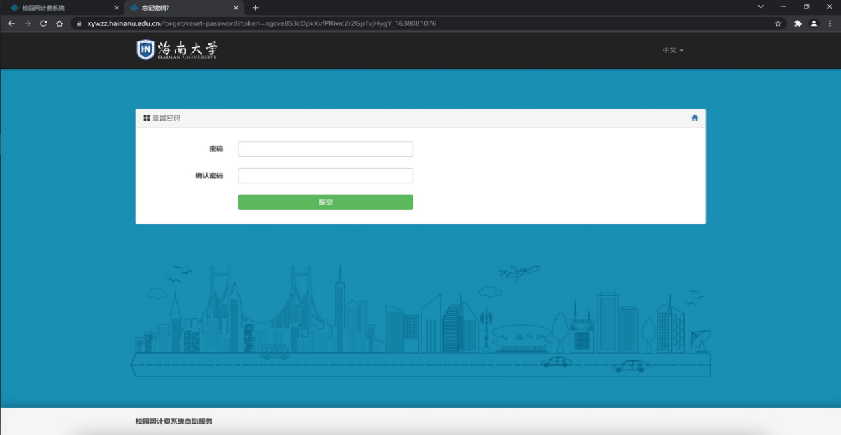
Task: Click the home icon in reset panel
Action: [x=695, y=118]
